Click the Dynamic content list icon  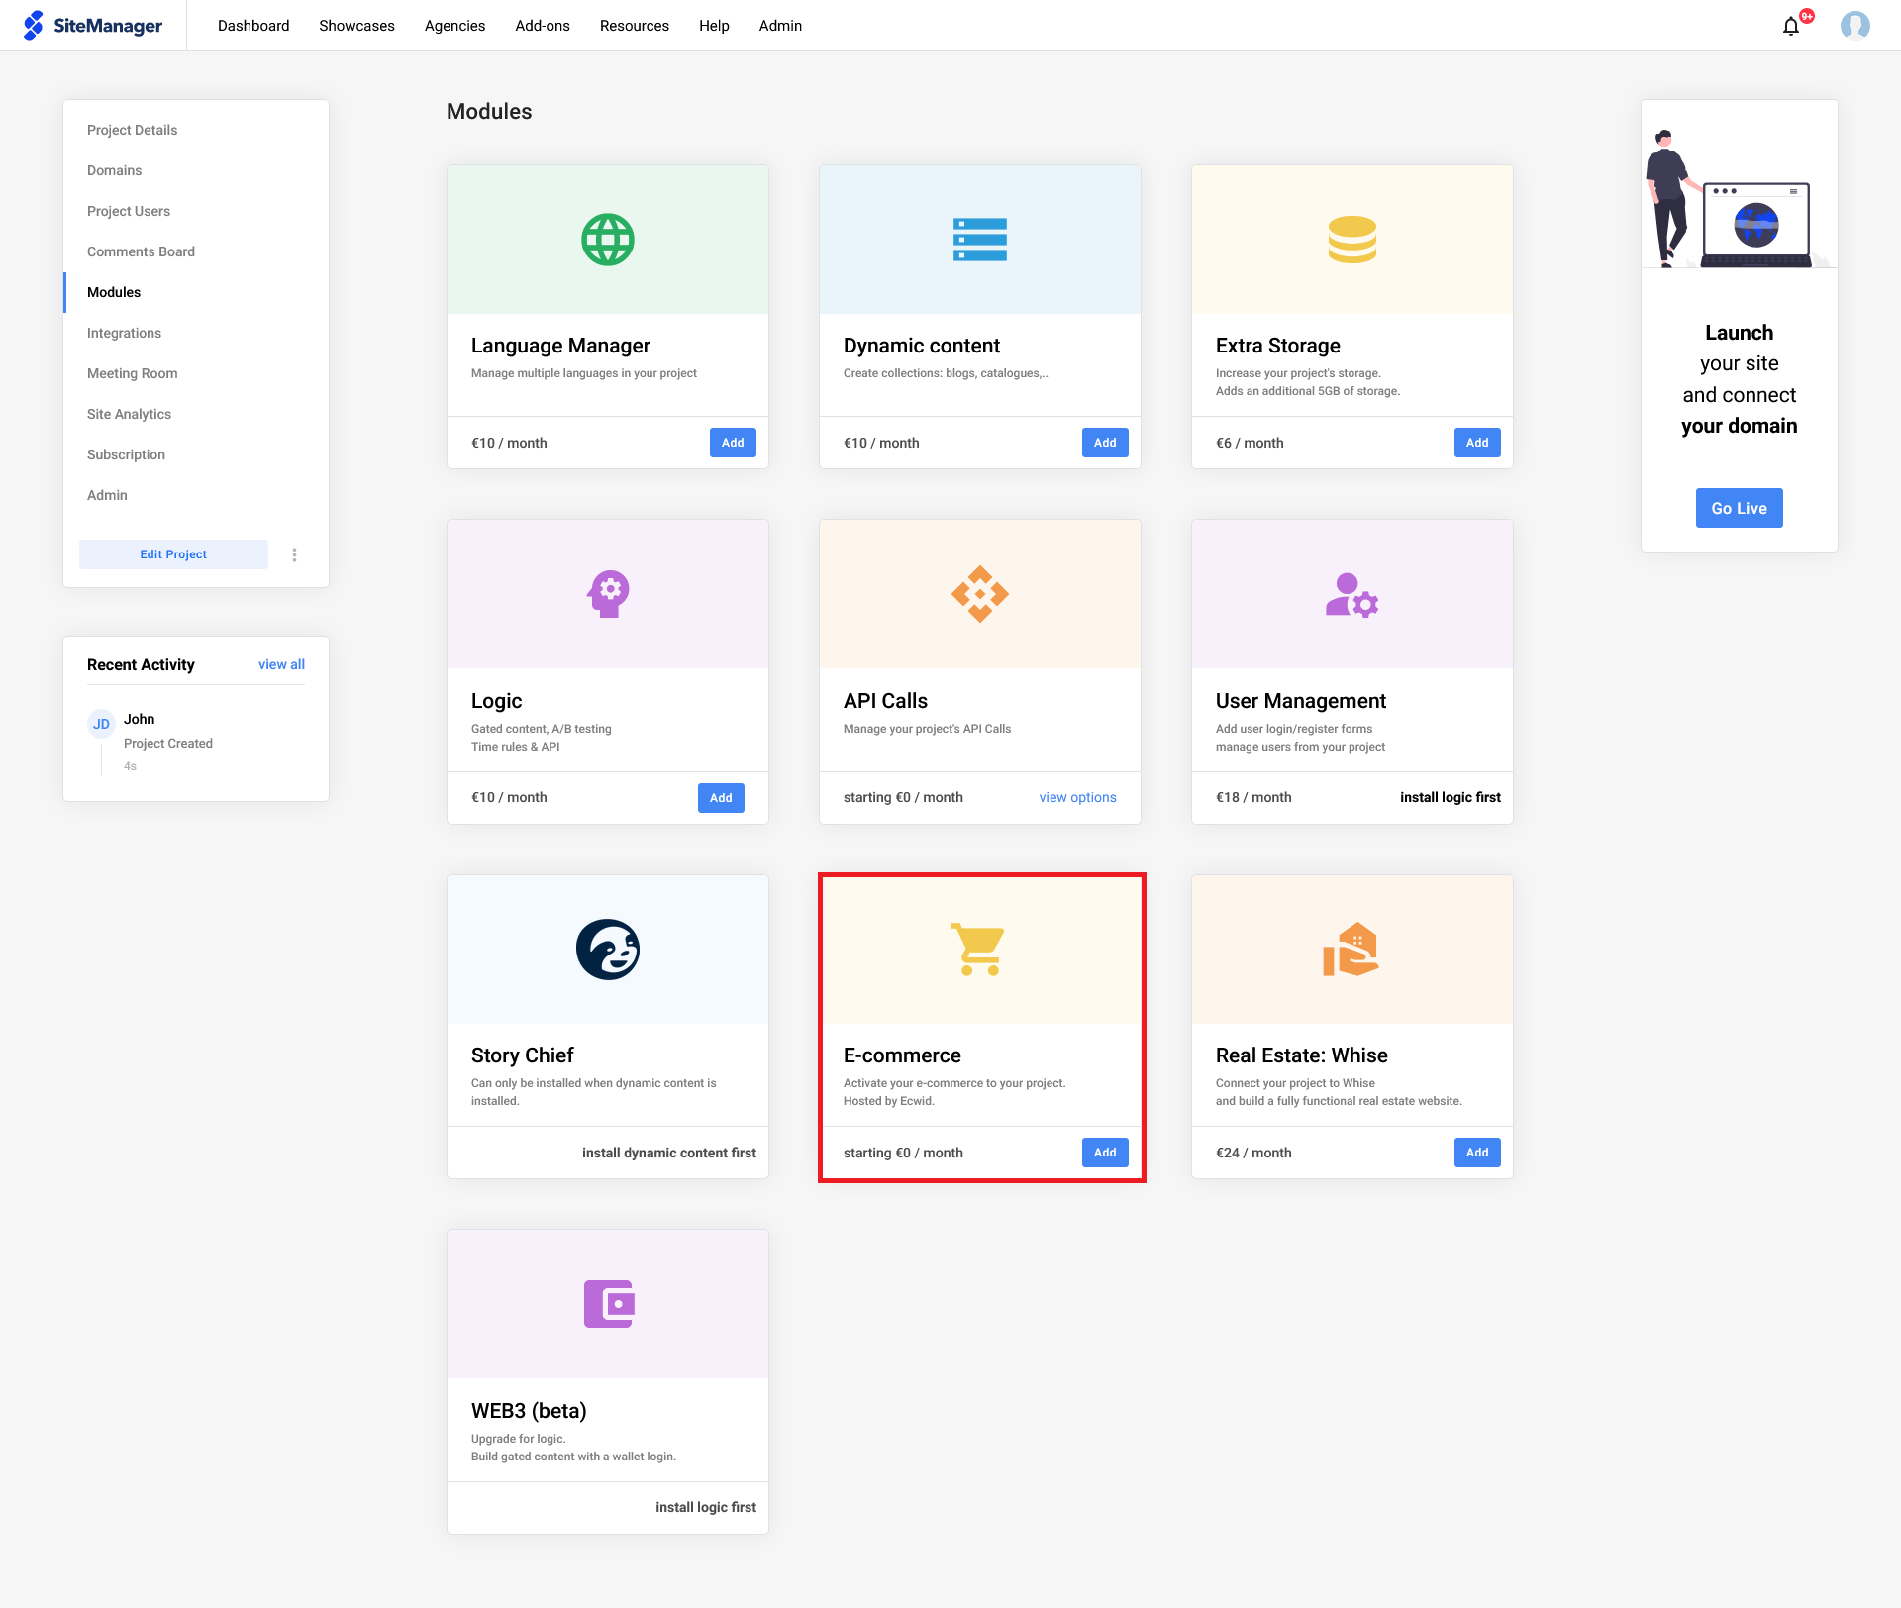coord(980,240)
